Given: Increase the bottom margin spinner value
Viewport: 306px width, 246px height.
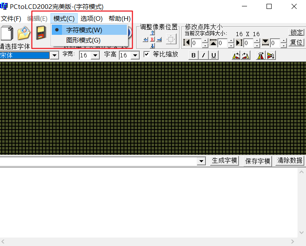Looking at the screenshot, I should (x=284, y=41).
